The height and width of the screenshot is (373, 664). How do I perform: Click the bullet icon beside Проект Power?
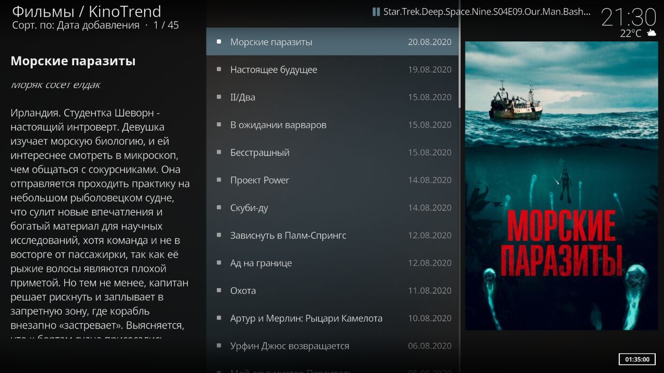(x=219, y=180)
